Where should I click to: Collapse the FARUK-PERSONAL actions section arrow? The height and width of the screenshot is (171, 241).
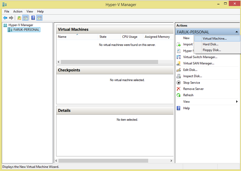237,32
